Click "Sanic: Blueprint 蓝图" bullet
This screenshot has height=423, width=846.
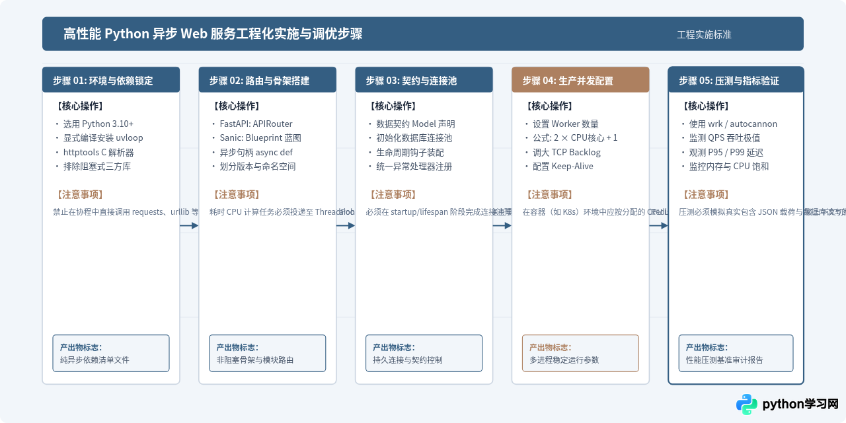point(260,138)
